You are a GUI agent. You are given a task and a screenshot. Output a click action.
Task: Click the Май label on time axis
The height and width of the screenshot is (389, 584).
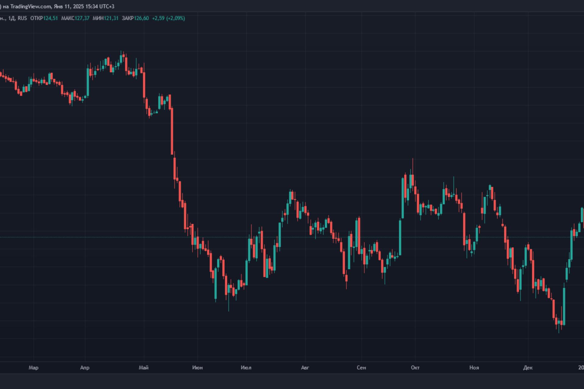coord(144,368)
